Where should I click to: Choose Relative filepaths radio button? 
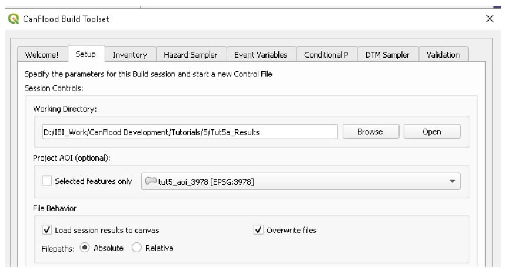137,248
